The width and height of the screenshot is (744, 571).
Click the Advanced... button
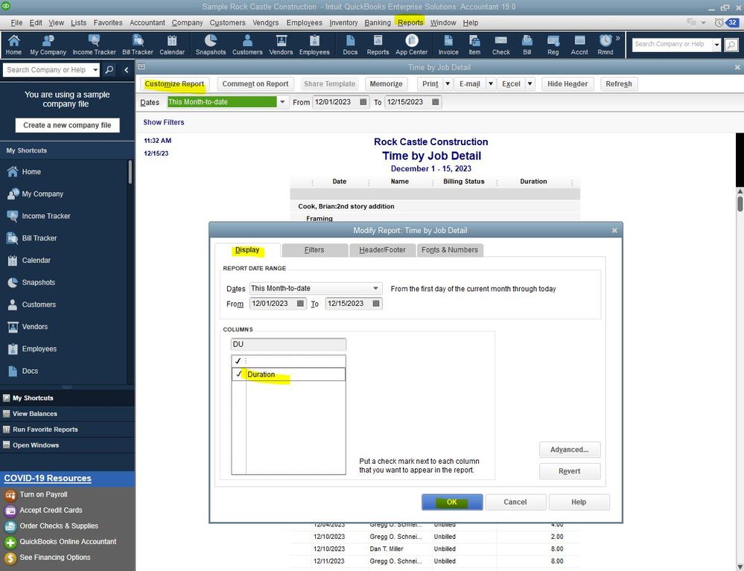click(570, 450)
